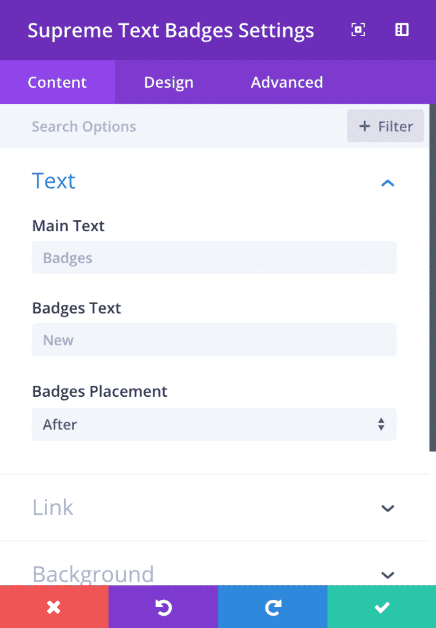Switch to the Advanced tab
The image size is (436, 628).
tap(286, 82)
